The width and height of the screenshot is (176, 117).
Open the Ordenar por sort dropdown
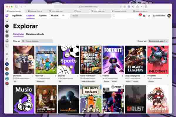[158, 41]
